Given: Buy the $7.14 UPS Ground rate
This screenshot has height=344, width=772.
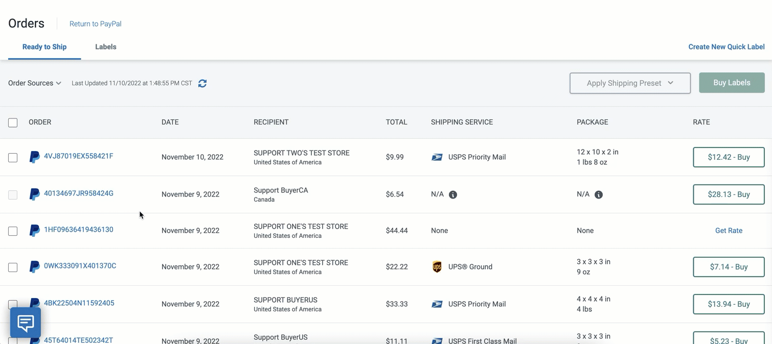Looking at the screenshot, I should [729, 267].
